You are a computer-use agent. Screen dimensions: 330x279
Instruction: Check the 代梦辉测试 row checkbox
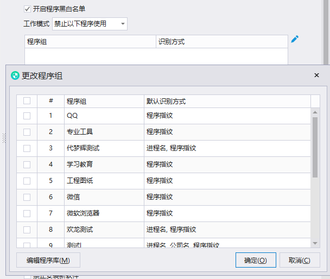coord(27,148)
